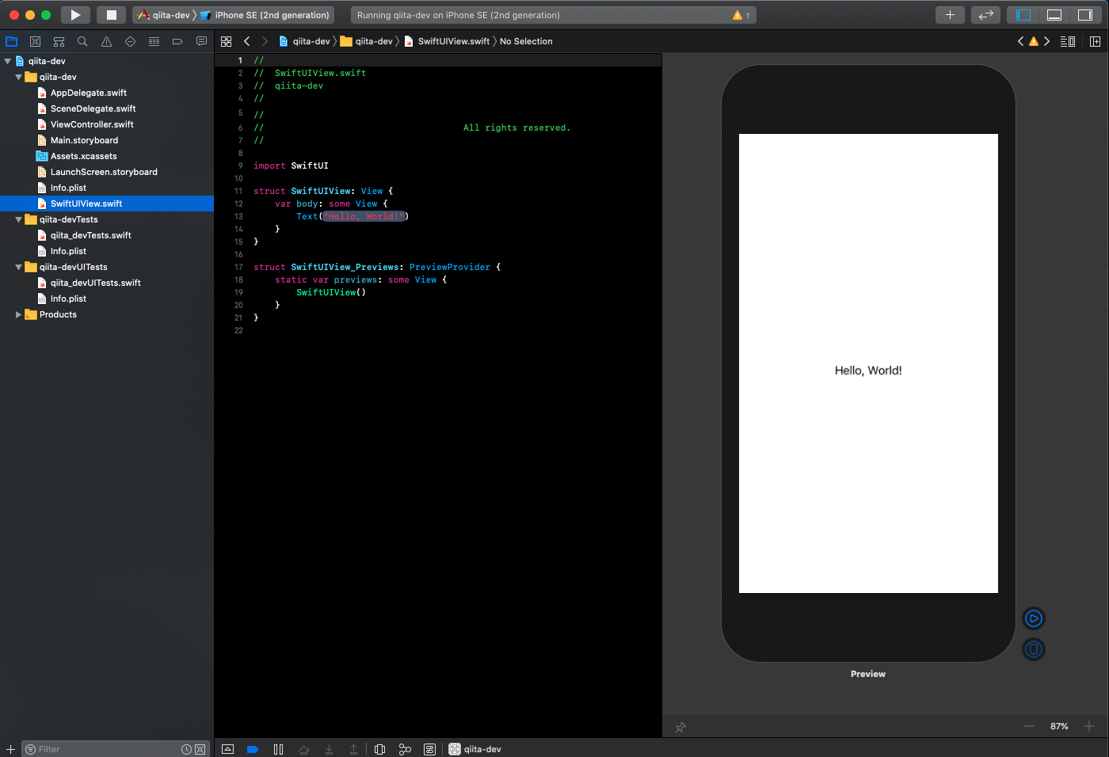Screen dimensions: 1109x757
Task: Open qiita_devTests.swift file
Action: (x=90, y=235)
